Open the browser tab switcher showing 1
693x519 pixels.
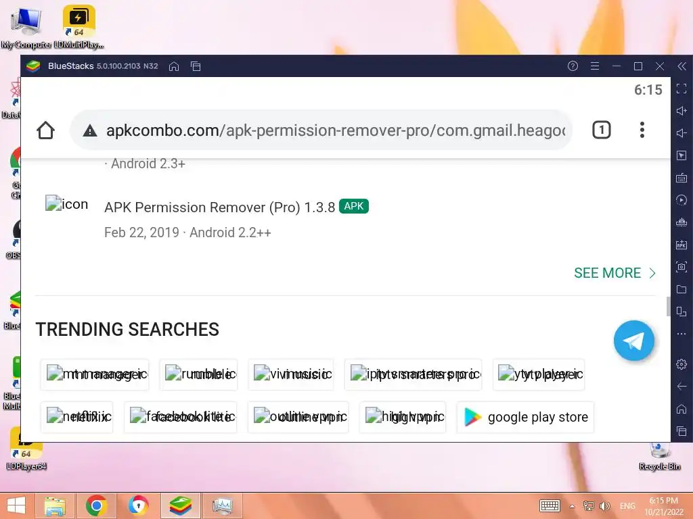click(x=602, y=130)
